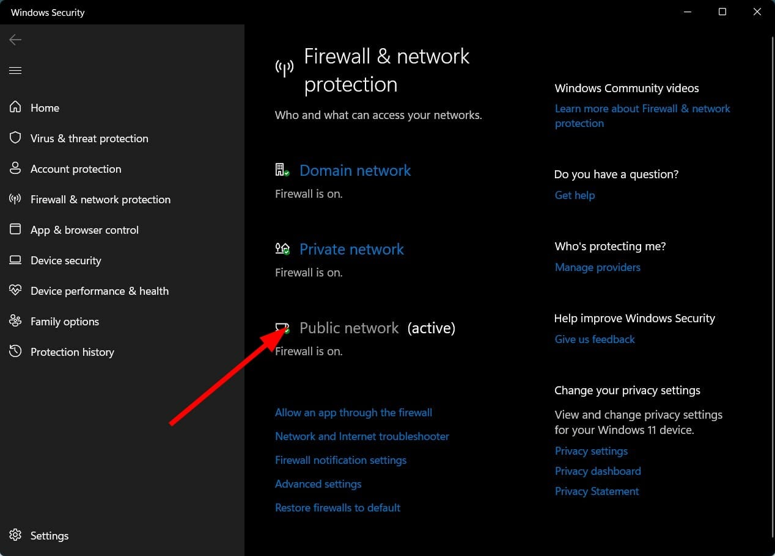Image resolution: width=775 pixels, height=556 pixels.
Task: Click the back arrow
Action: 15,39
